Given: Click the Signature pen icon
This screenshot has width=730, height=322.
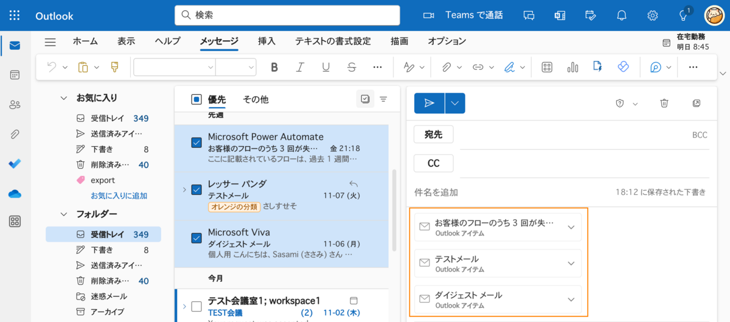Looking at the screenshot, I should [510, 67].
